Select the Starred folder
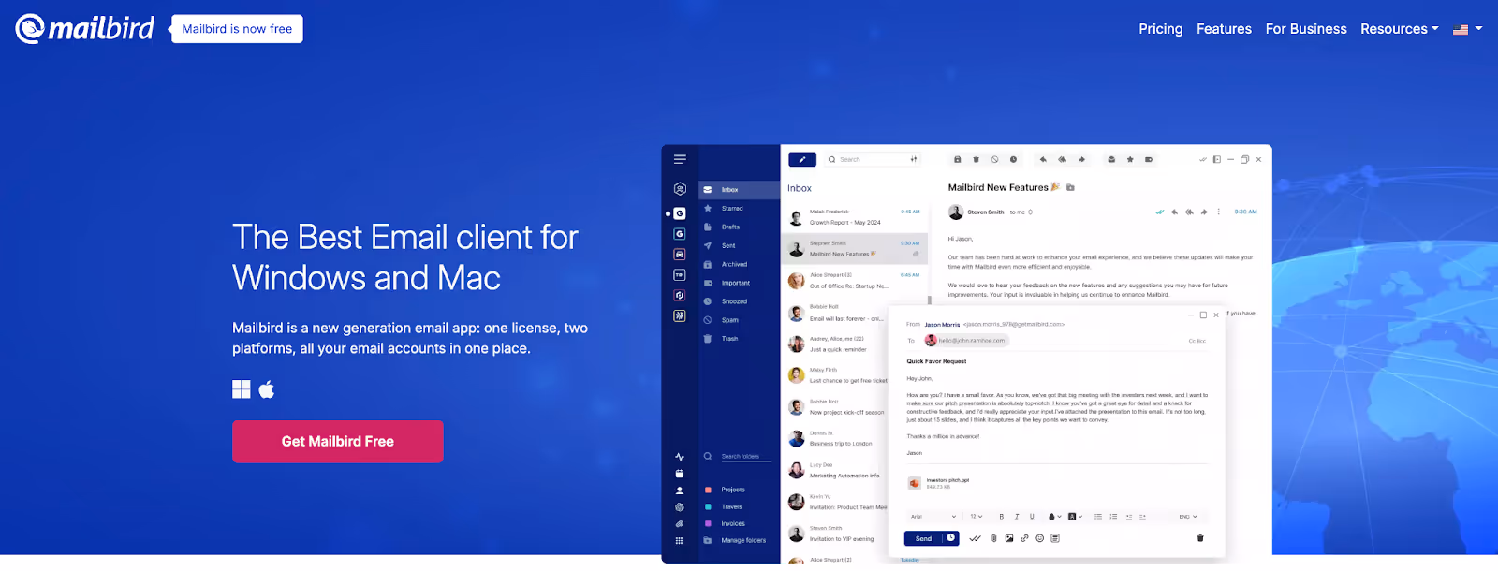The height and width of the screenshot is (571, 1498). [740, 209]
